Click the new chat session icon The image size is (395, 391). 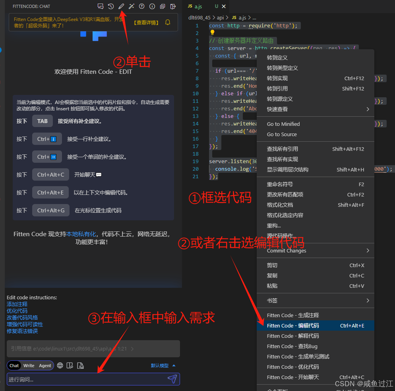pyautogui.click(x=101, y=6)
